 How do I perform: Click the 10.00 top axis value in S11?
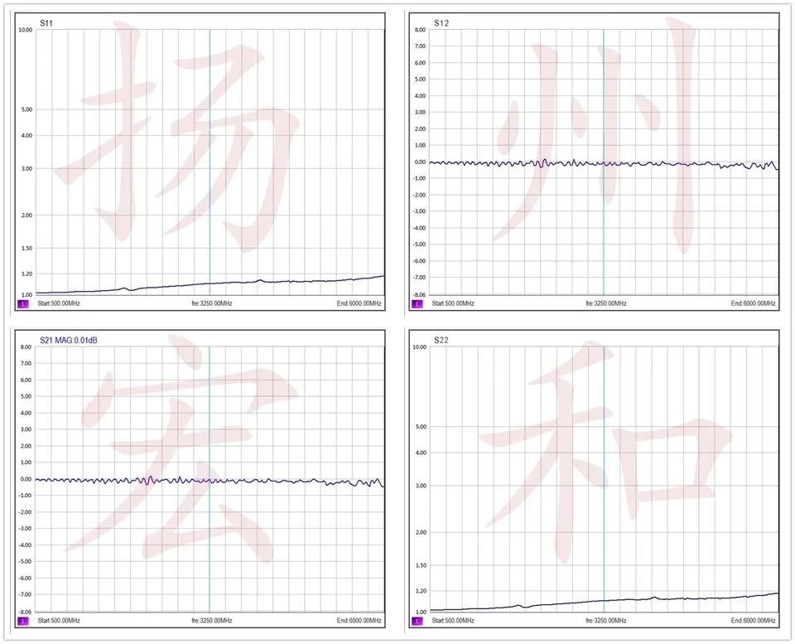26,30
